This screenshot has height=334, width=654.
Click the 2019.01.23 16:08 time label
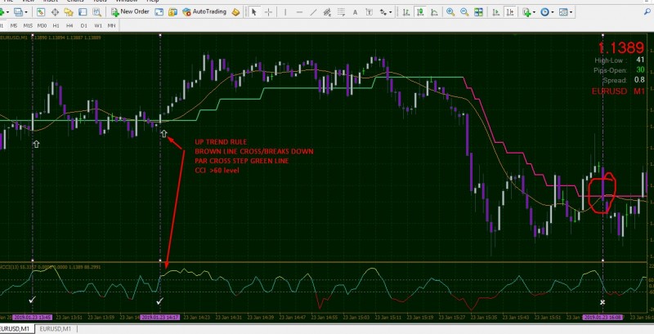click(602, 318)
